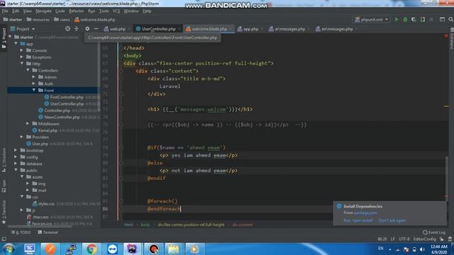Click the error indicator at editor top right
Viewport: 454px width, 255px height.
[x=446, y=36]
